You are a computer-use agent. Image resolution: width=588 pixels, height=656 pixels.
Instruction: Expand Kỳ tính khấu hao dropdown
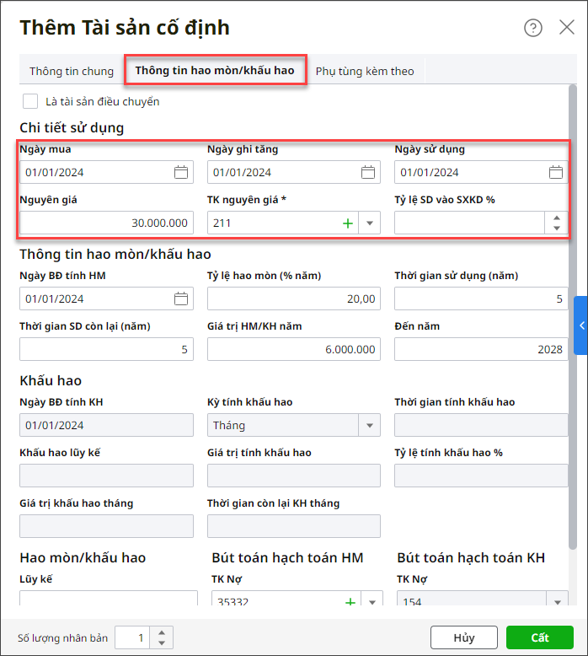click(370, 426)
